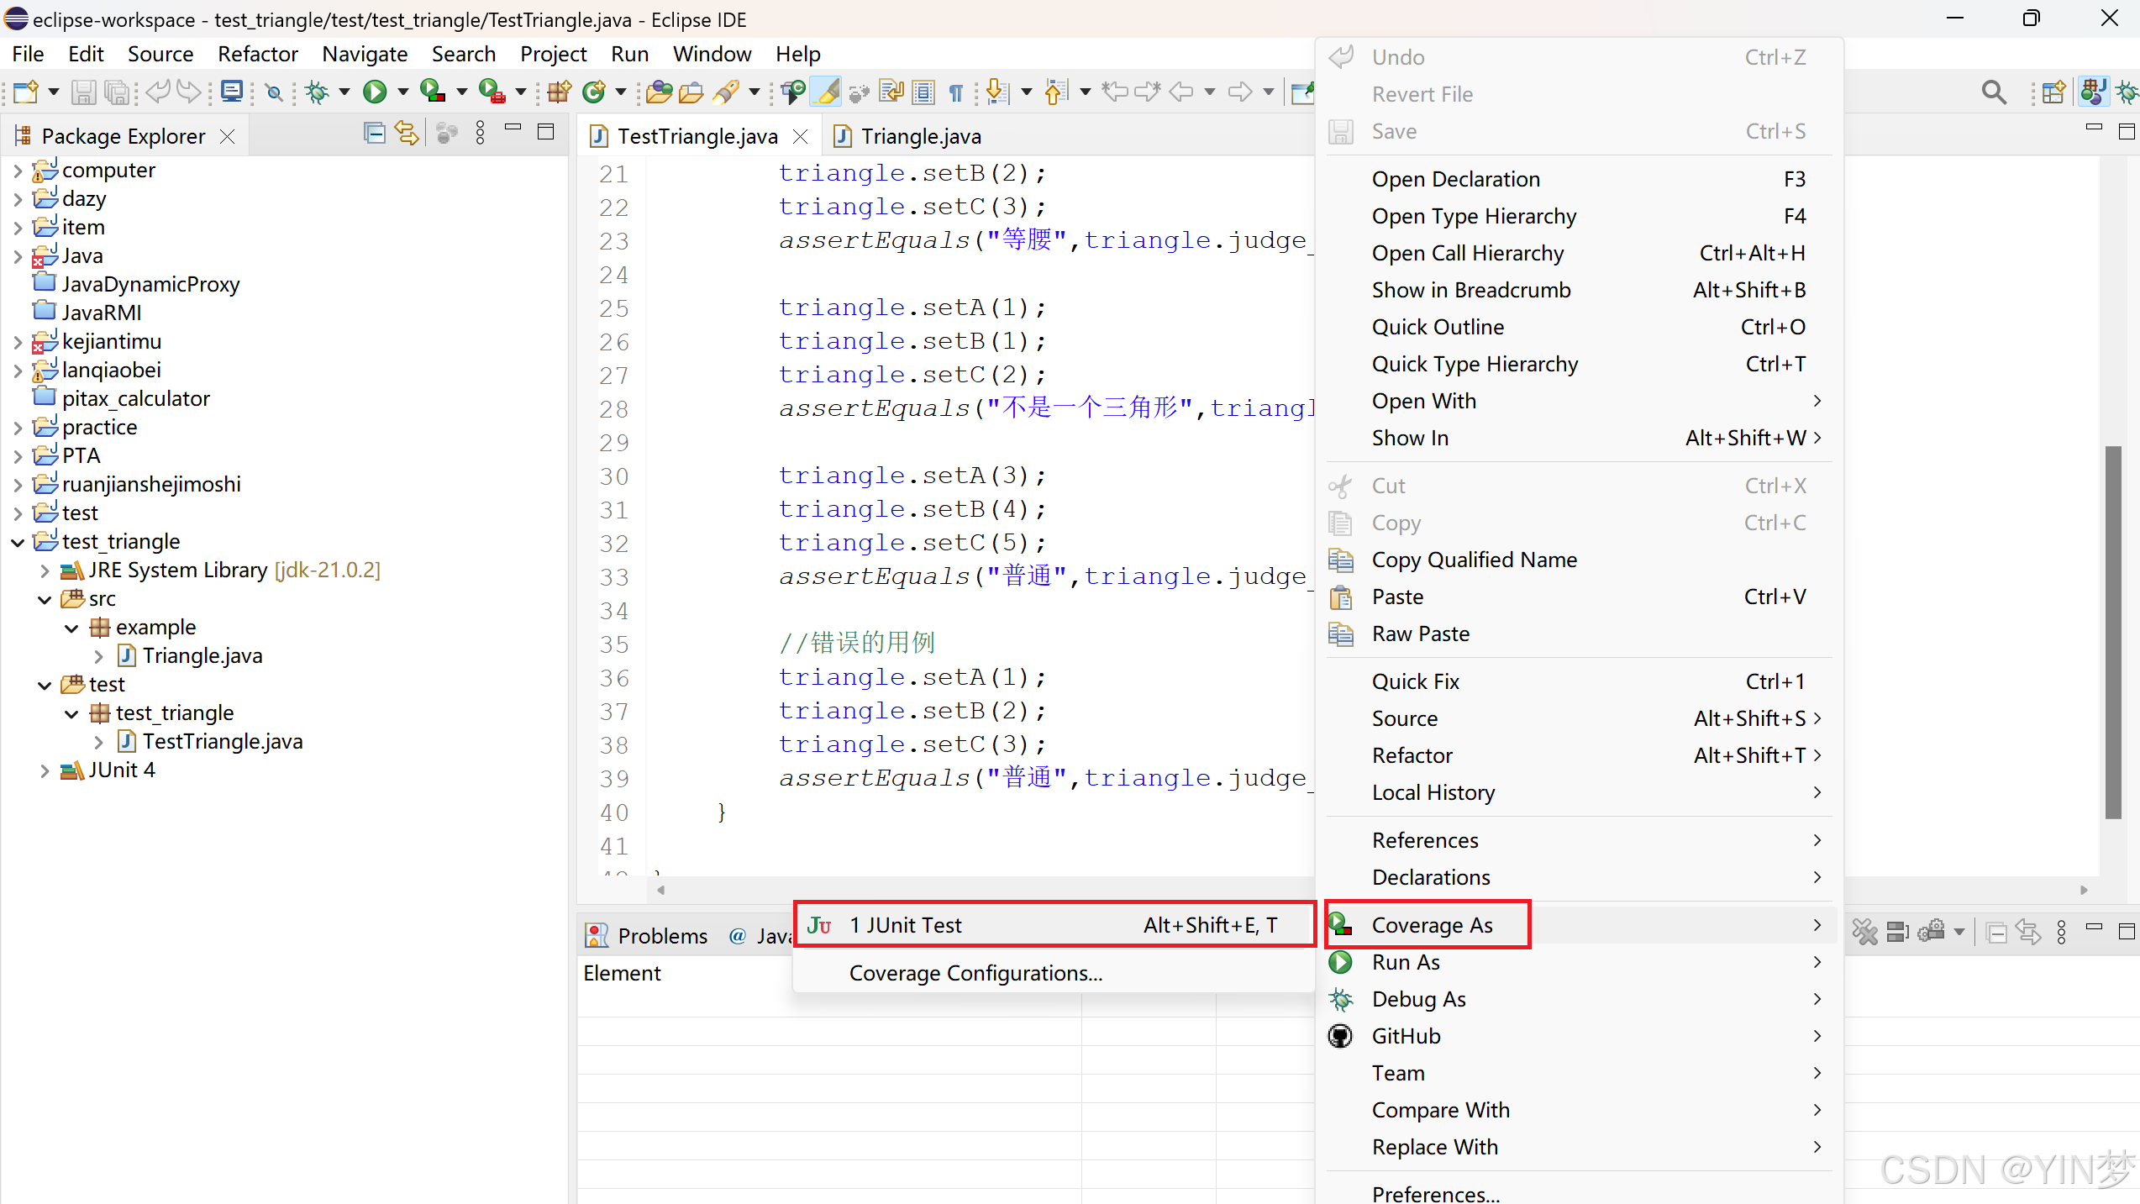
Task: Click the green Run toolbar button
Action: pyautogui.click(x=375, y=92)
